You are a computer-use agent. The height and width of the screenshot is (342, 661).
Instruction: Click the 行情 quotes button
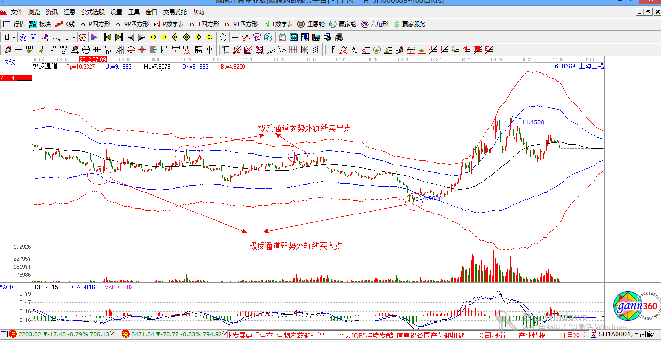point(14,24)
